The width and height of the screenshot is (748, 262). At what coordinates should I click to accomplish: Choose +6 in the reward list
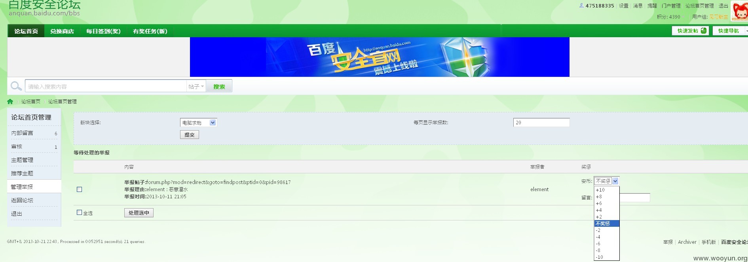coord(607,203)
